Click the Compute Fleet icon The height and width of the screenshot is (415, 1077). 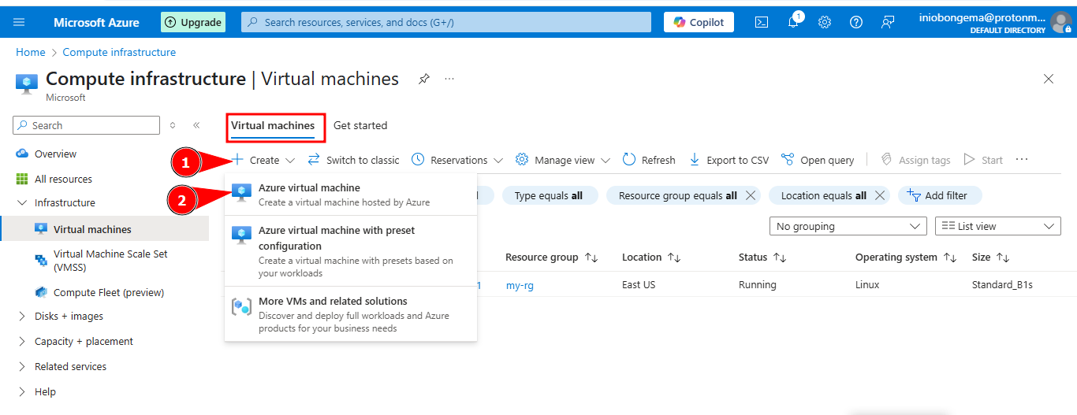pyautogui.click(x=41, y=292)
